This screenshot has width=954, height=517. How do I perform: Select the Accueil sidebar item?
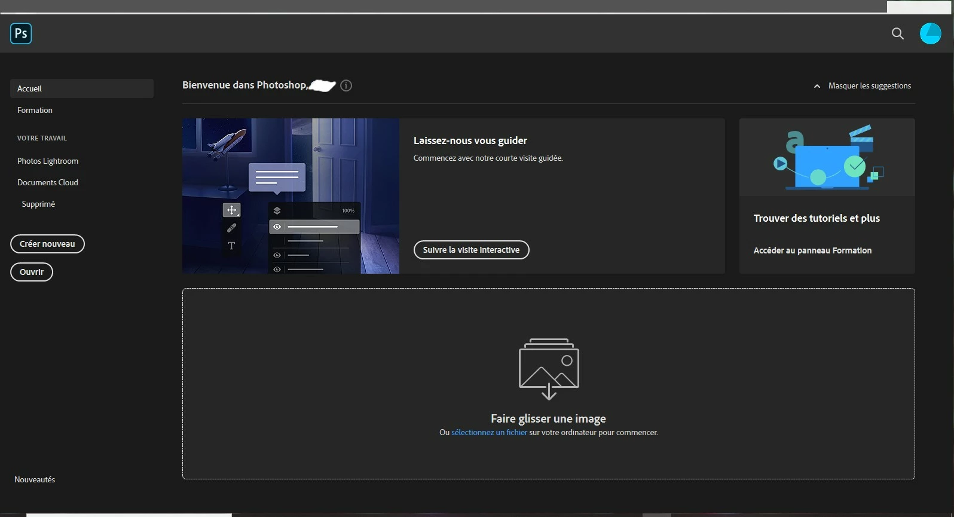[82, 88]
